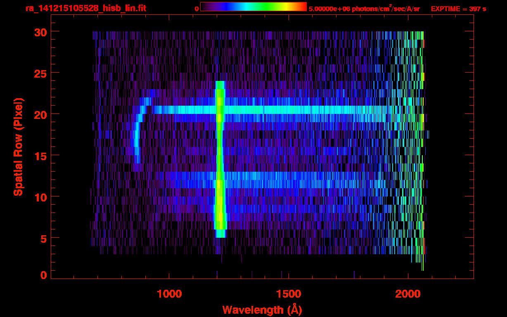Click the colorbar maximum 5.00000e+06 photons label
Image resolution: width=507 pixels, height=317 pixels.
364,8
